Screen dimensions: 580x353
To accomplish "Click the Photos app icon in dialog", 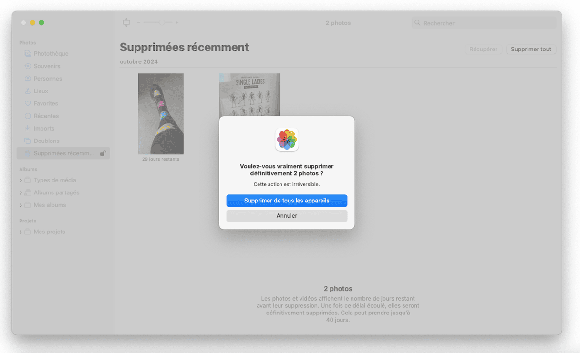I will pyautogui.click(x=287, y=140).
